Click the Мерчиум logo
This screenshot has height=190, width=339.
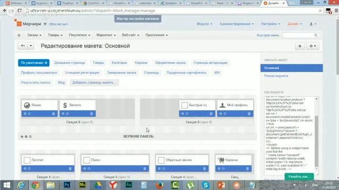click(28, 23)
